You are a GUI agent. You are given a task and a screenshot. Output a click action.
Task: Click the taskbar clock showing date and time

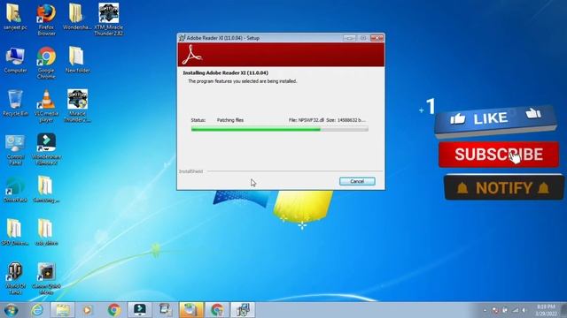pos(546,310)
